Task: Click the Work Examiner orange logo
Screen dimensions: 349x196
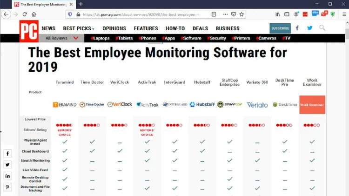Action: (312, 105)
